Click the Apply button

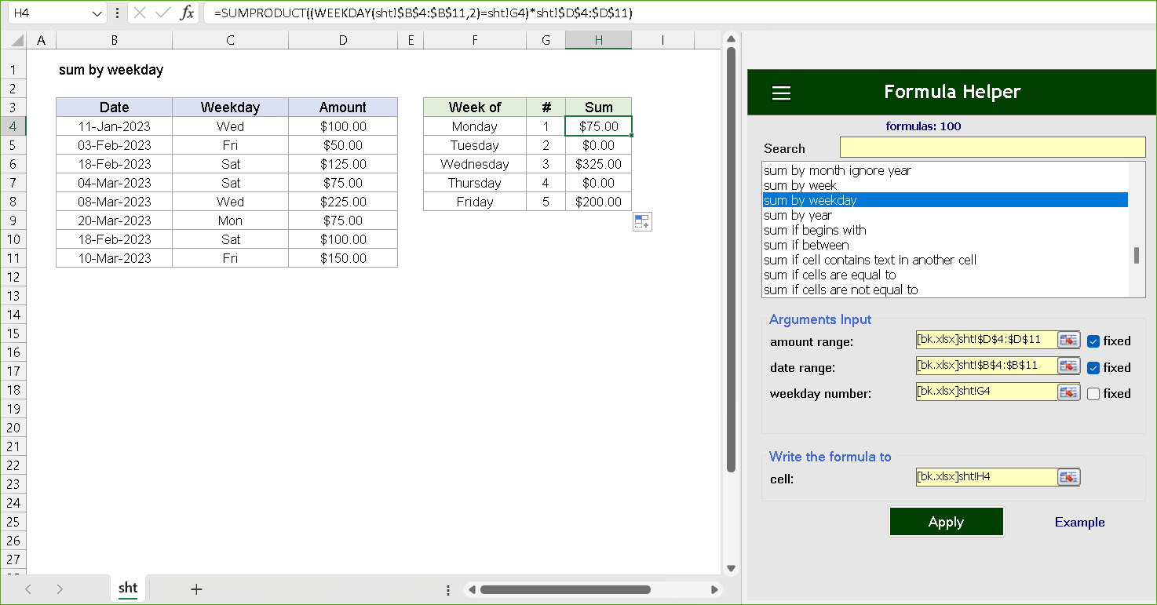click(946, 522)
